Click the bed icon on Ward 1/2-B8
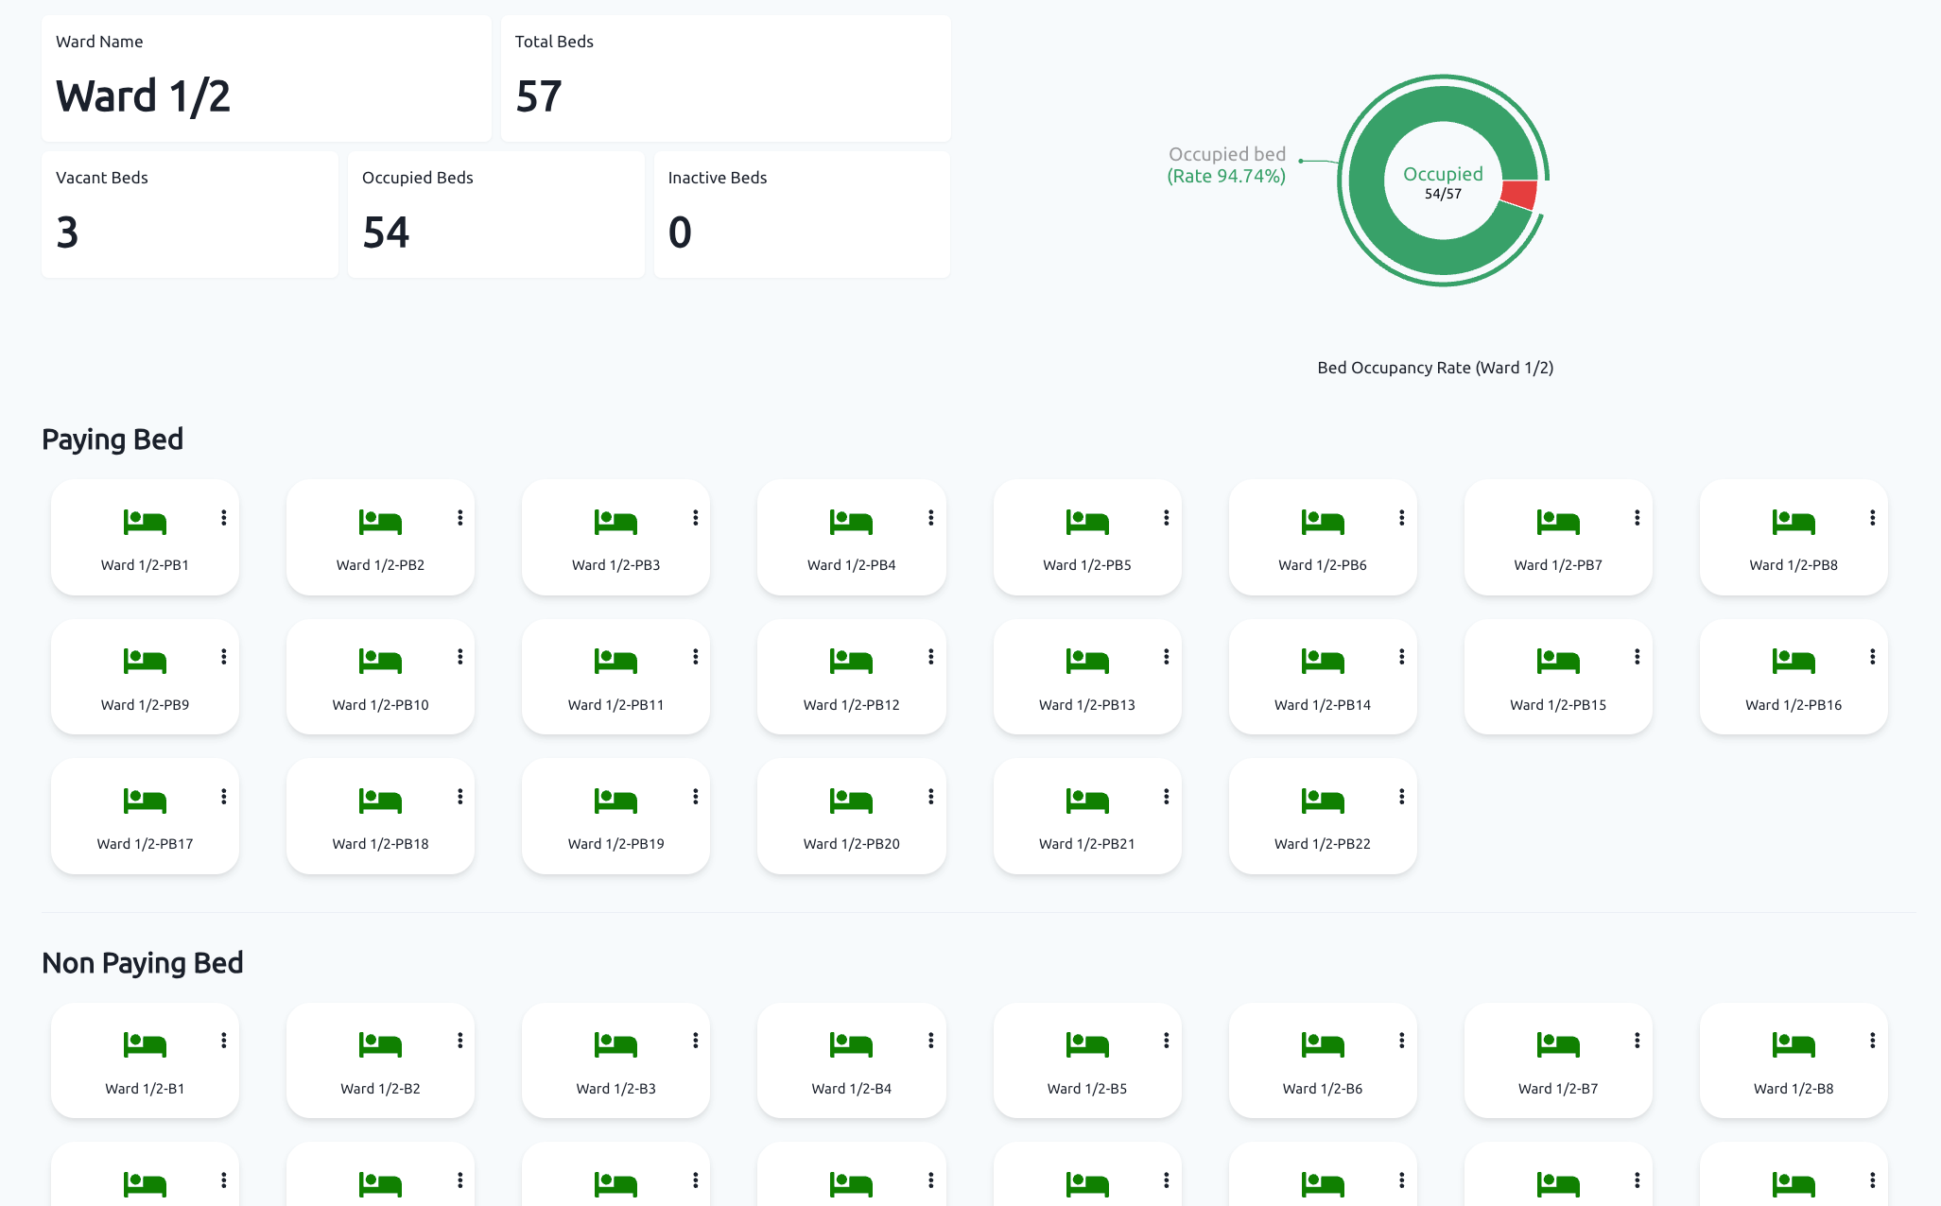This screenshot has height=1206, width=1941. pyautogui.click(x=1793, y=1044)
